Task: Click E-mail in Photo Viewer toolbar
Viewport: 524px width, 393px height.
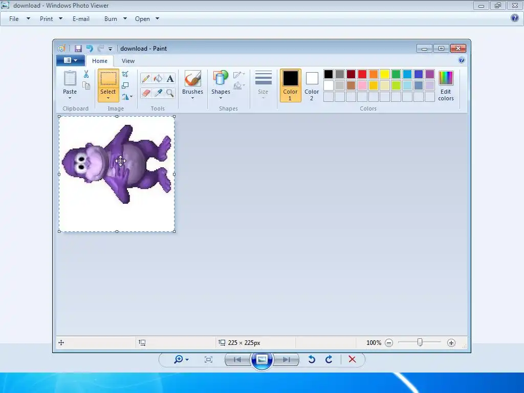Action: point(81,19)
